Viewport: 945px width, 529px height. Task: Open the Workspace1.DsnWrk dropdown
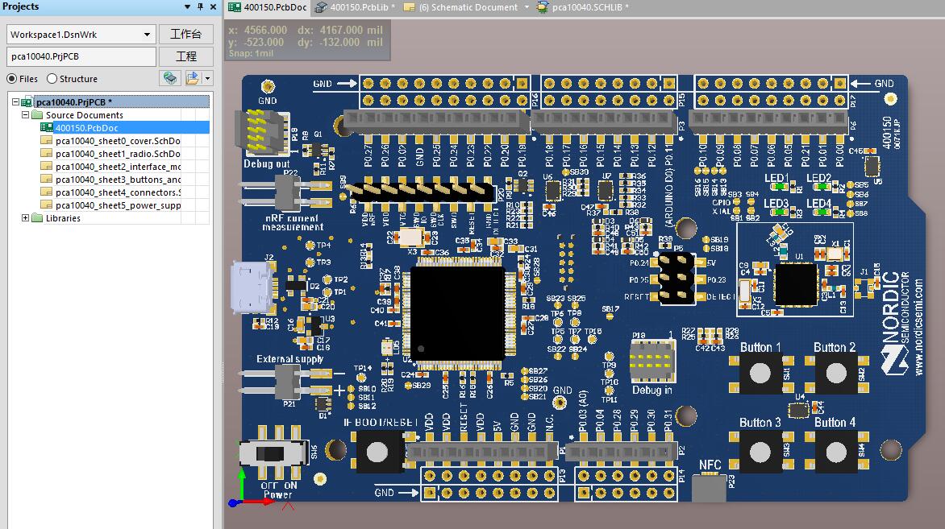(147, 35)
